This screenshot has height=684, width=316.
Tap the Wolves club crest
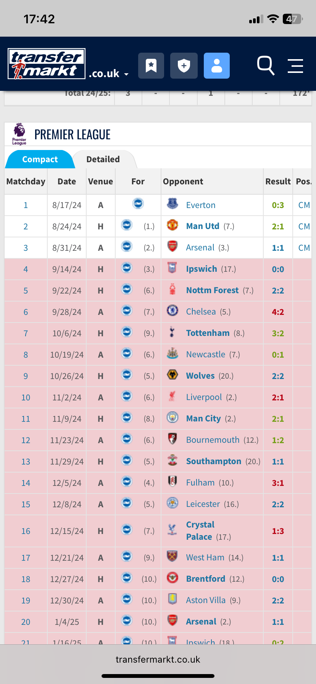coord(173,374)
